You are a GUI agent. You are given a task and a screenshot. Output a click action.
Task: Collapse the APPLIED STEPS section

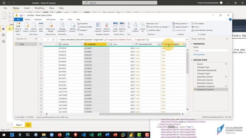click(192, 60)
